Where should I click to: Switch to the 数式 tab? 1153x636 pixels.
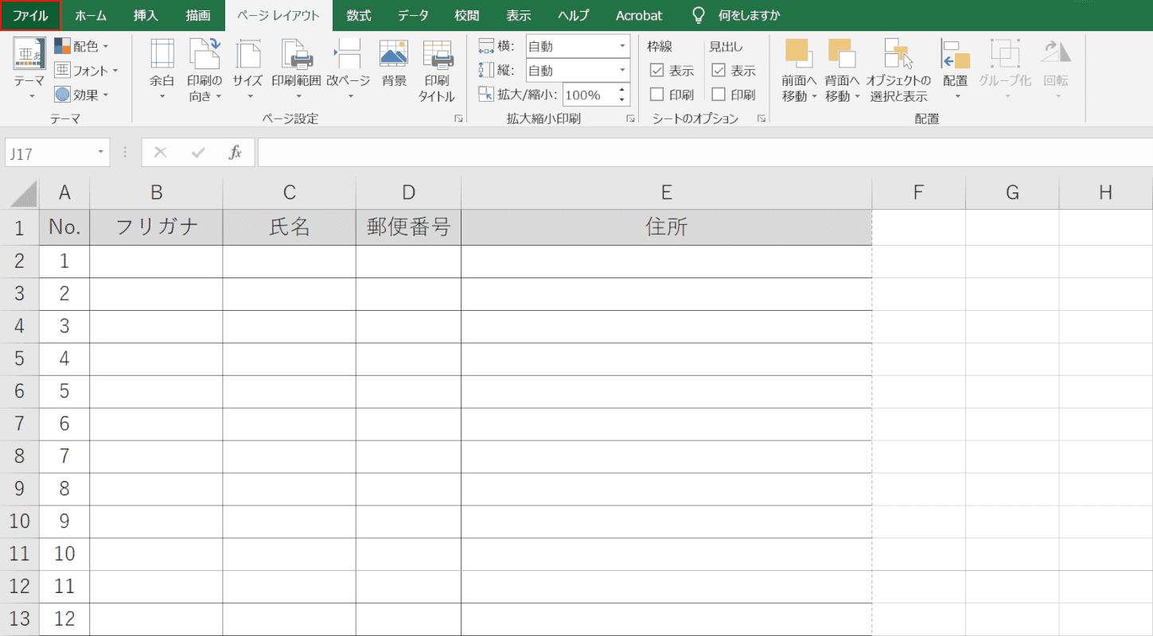click(x=359, y=16)
